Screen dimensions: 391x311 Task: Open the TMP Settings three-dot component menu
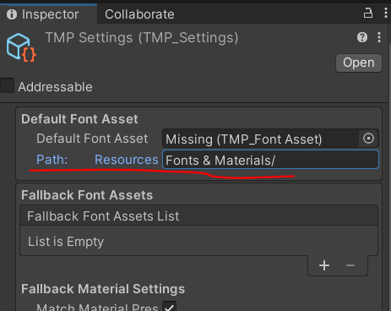pyautogui.click(x=379, y=37)
